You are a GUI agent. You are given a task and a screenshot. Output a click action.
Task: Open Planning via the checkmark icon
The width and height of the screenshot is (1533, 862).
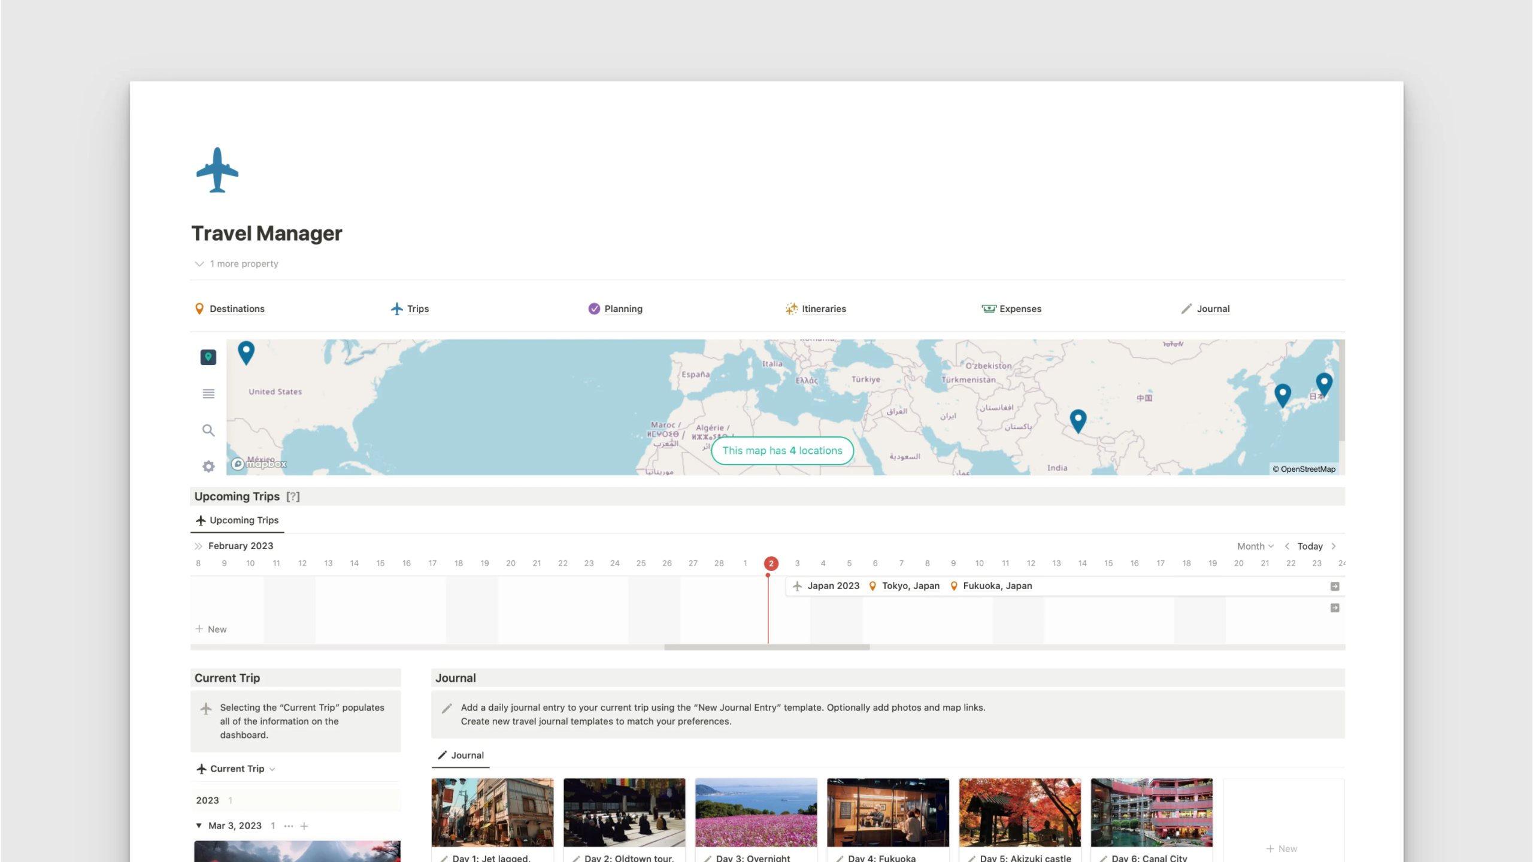pyautogui.click(x=593, y=308)
